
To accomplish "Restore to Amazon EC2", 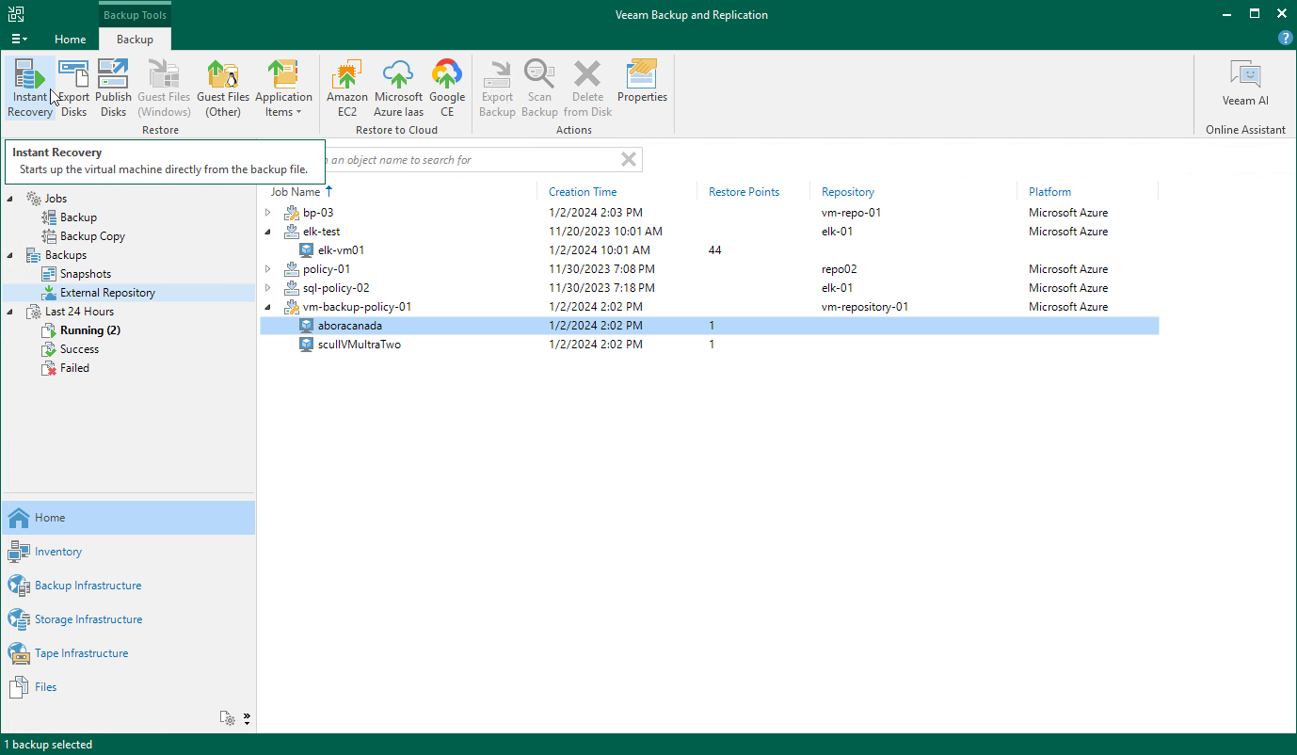I will pos(347,88).
